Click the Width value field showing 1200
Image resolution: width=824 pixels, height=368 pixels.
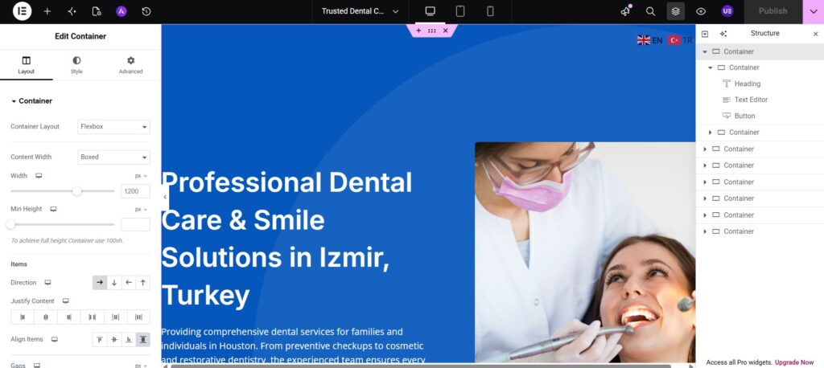click(x=135, y=191)
